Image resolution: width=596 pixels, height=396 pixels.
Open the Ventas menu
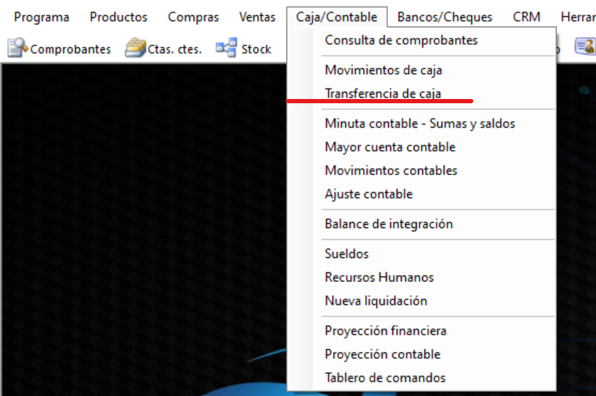[257, 17]
